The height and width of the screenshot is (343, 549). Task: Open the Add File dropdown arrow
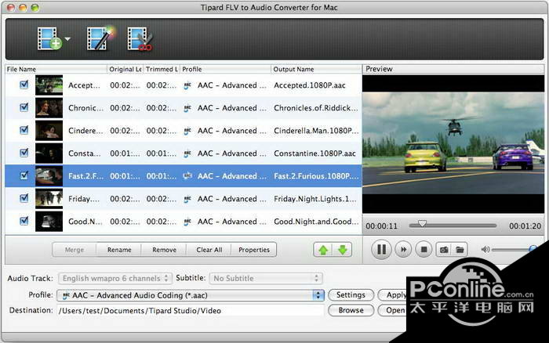click(x=67, y=39)
